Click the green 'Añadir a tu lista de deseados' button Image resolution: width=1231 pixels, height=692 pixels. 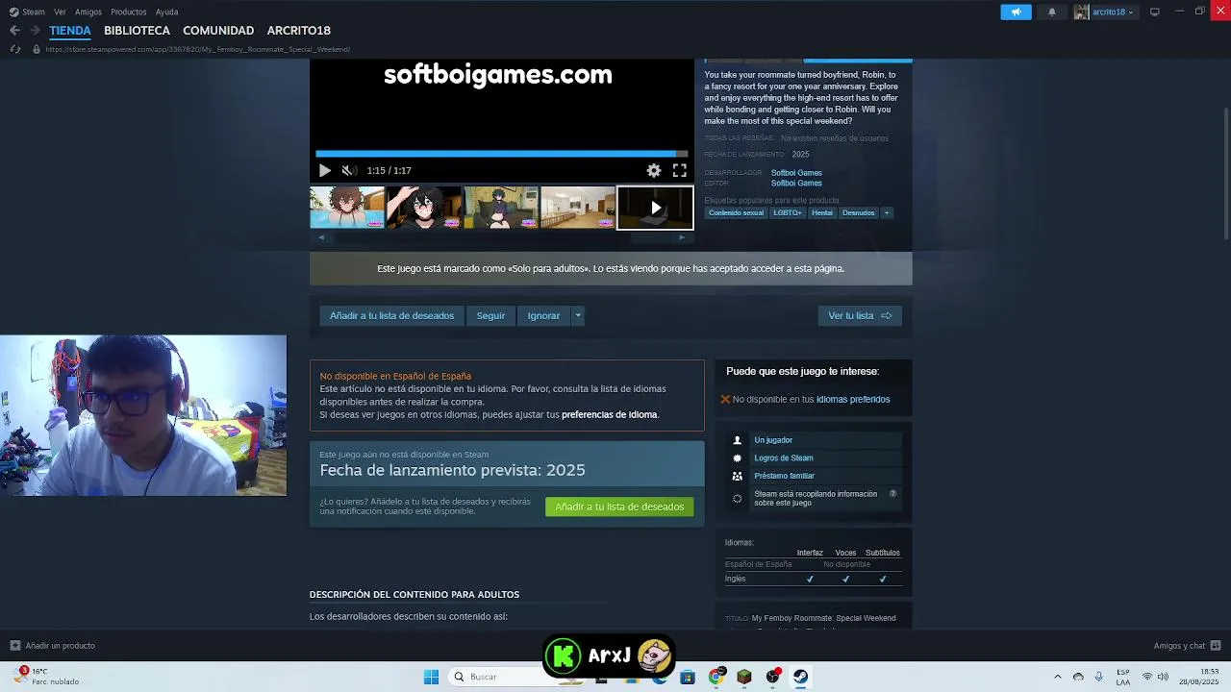click(x=619, y=507)
